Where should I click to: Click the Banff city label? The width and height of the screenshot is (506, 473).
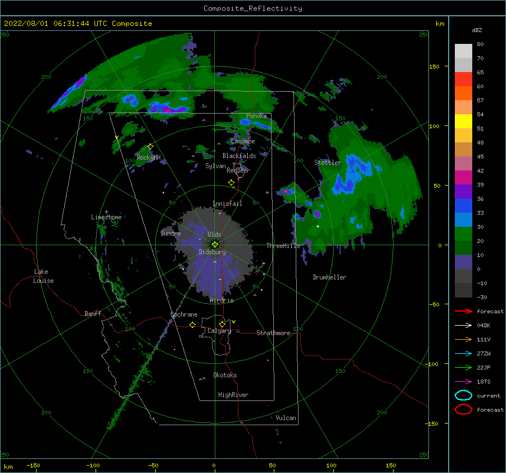coord(93,313)
